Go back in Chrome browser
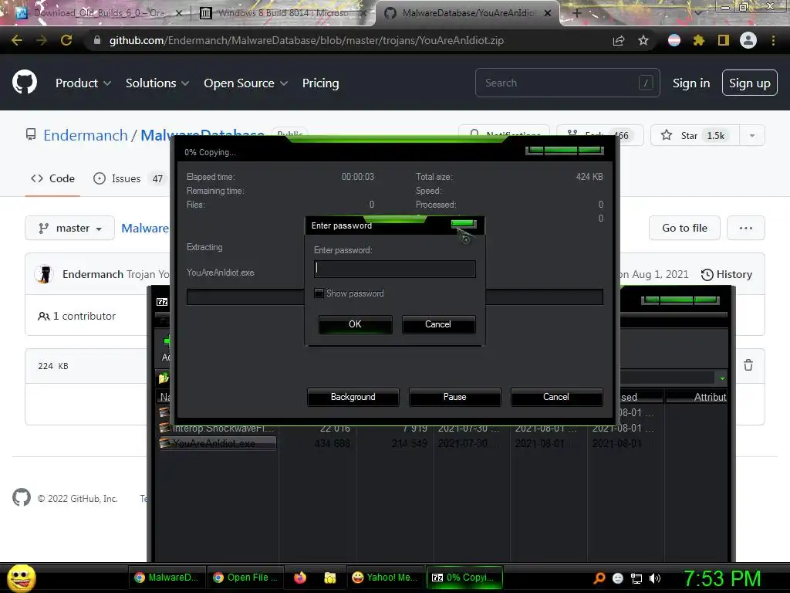 click(x=17, y=40)
